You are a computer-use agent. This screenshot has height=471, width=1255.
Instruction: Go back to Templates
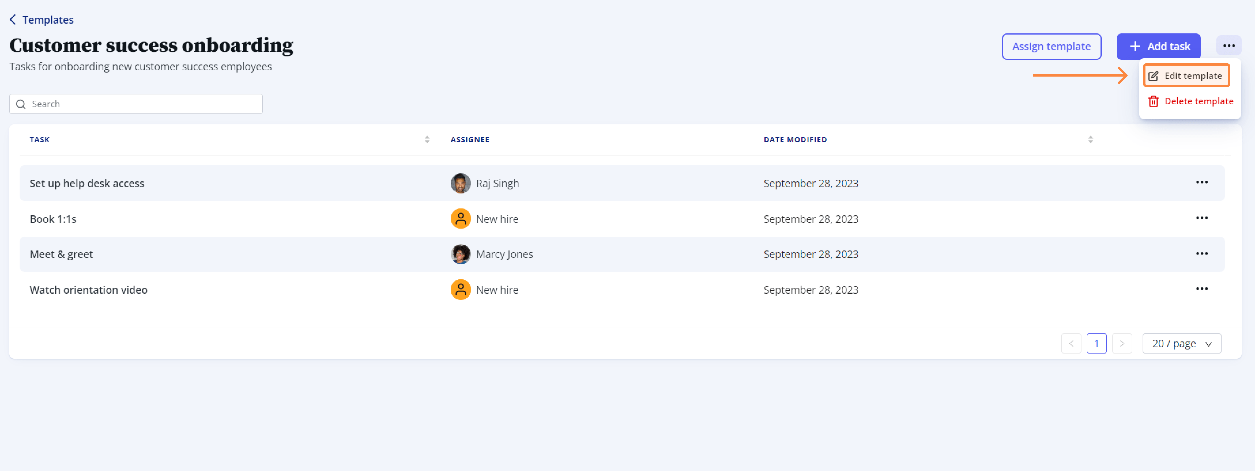42,20
